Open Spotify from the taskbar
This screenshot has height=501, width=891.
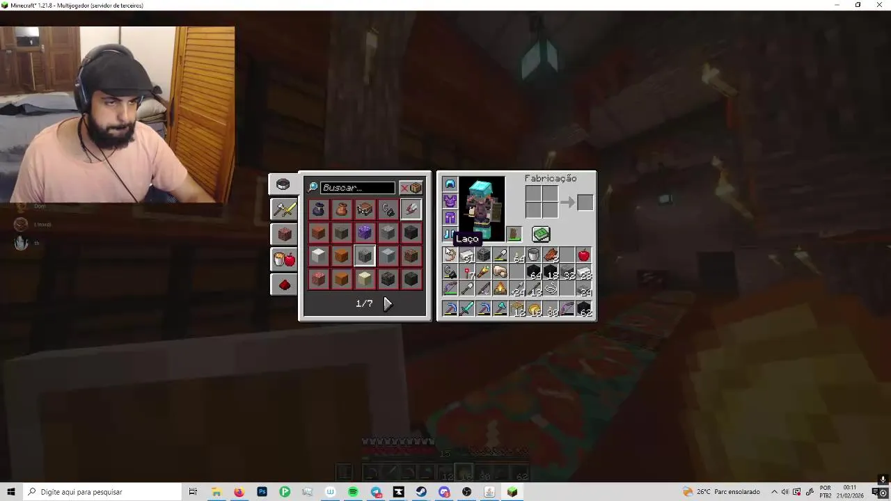point(353,492)
